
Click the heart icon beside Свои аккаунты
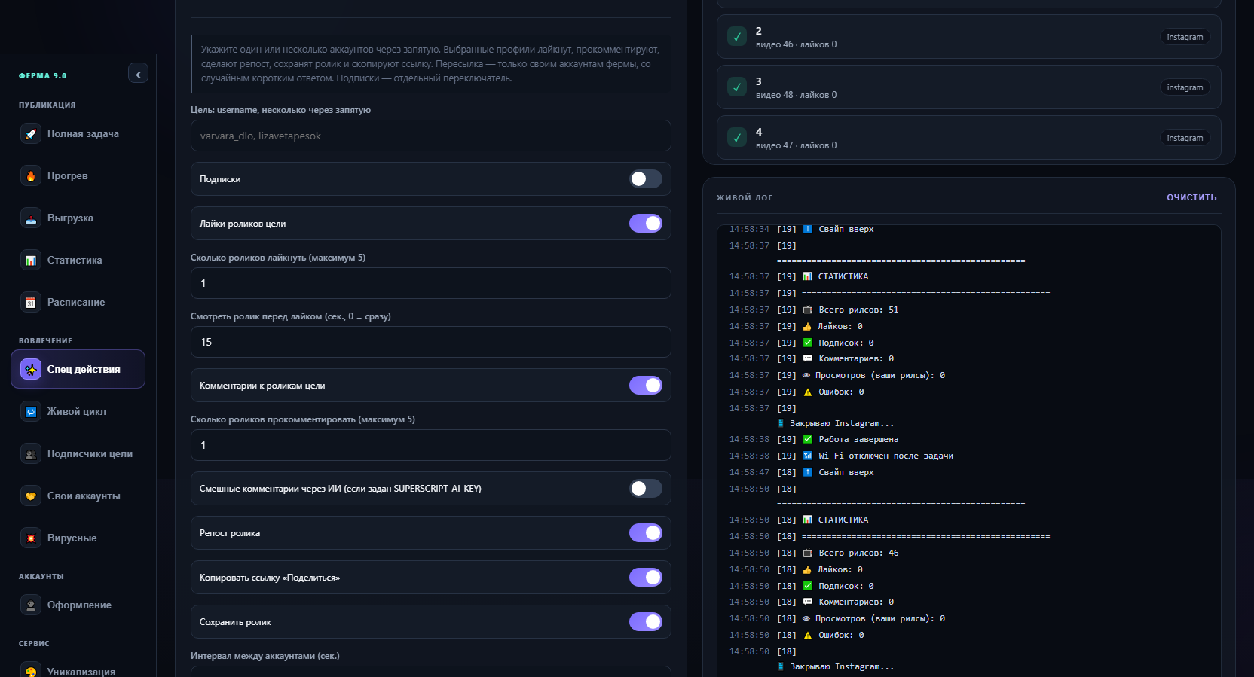pos(31,496)
